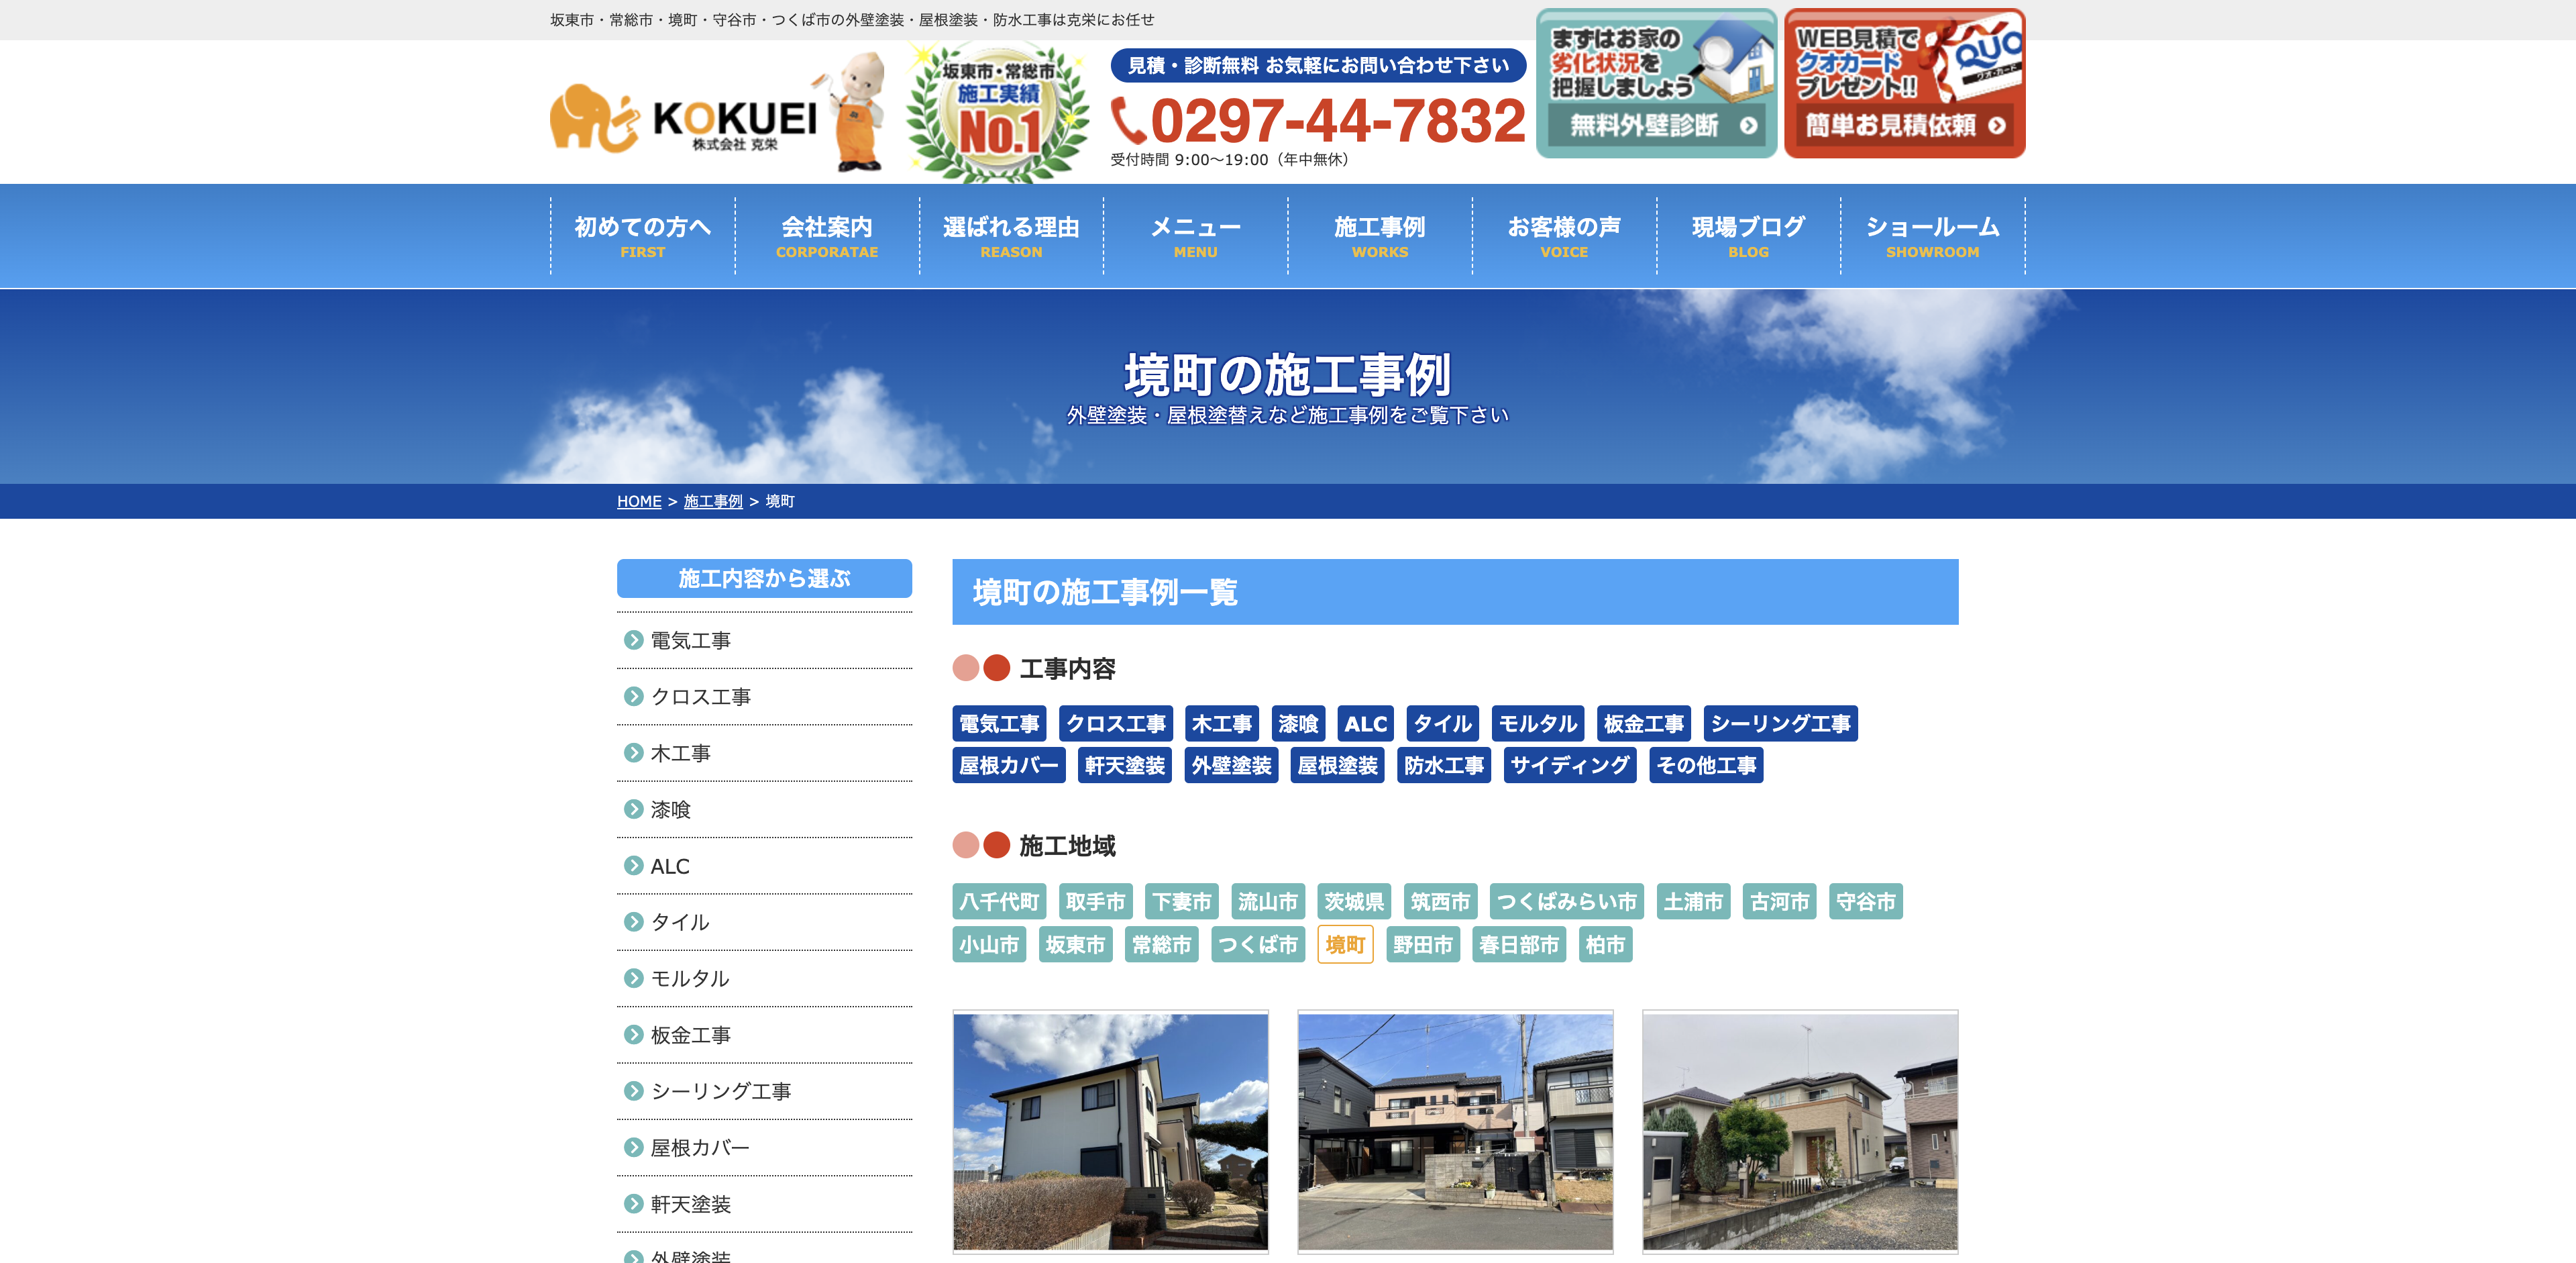Click arrow icon beside 電気工事 in sidebar
The width and height of the screenshot is (2576, 1263).
[x=633, y=640]
